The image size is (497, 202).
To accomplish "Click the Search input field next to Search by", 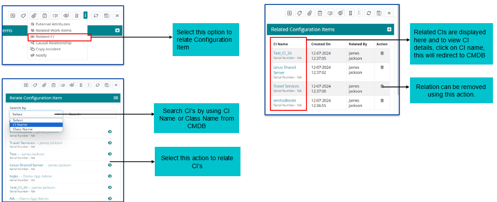I will [x=91, y=114].
